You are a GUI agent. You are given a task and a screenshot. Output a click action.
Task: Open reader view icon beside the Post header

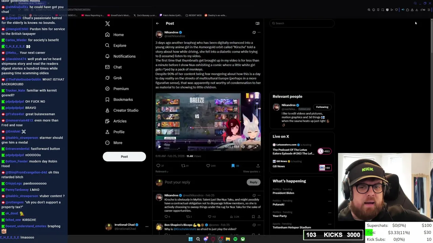click(257, 23)
